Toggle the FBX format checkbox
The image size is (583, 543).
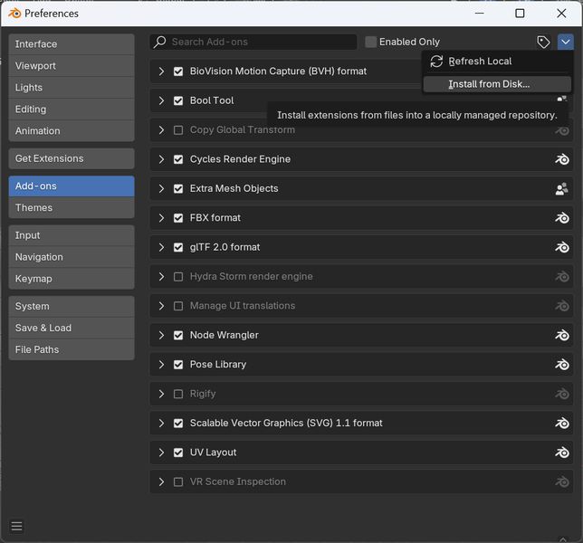178,218
